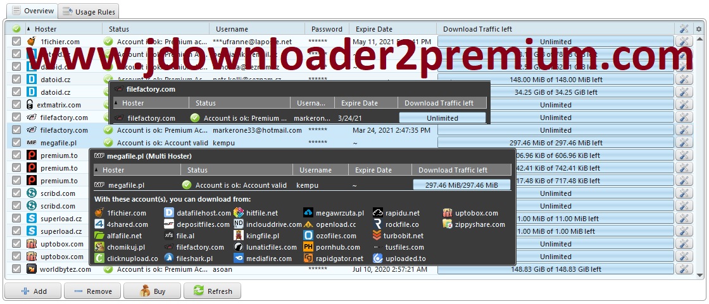Select username markerone33@hotmail.com cell

tap(257, 130)
